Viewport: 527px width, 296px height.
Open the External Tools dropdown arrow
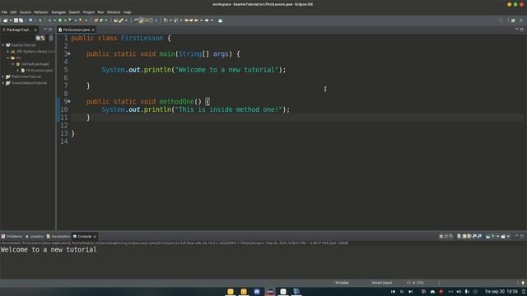[x=86, y=21]
